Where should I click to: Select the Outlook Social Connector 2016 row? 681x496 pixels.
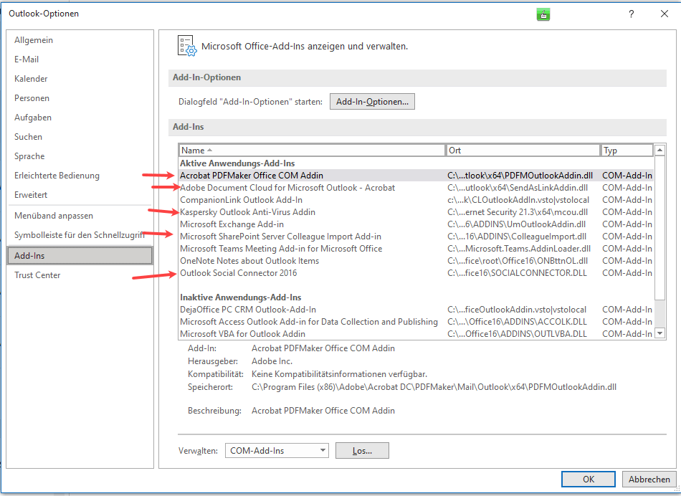[416, 273]
